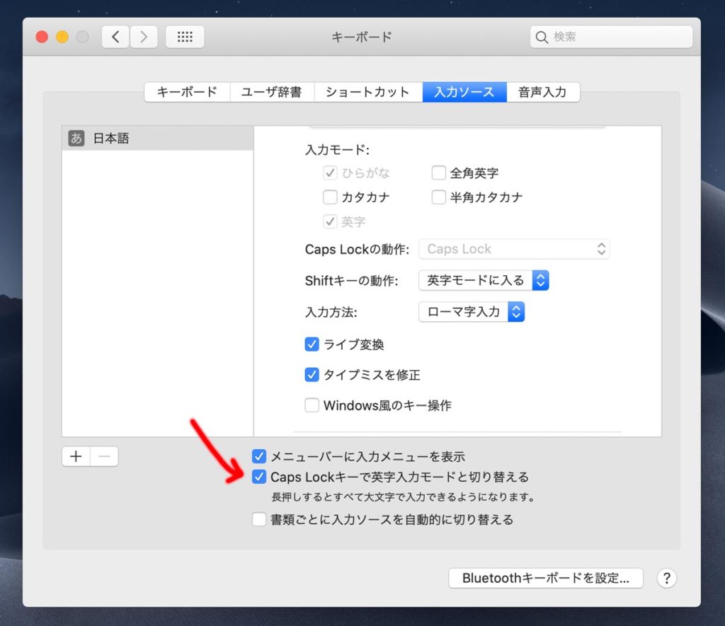Go back with the left chevron button
725x626 pixels.
pyautogui.click(x=115, y=37)
